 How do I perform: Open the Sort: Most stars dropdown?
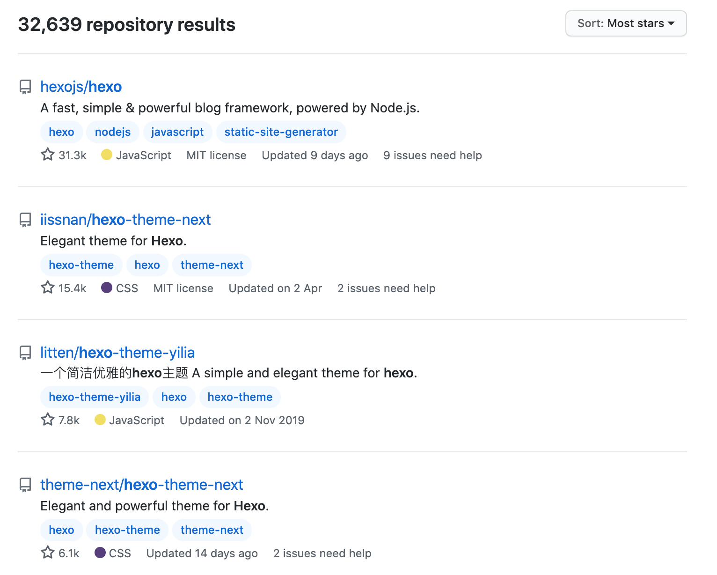[x=626, y=23]
